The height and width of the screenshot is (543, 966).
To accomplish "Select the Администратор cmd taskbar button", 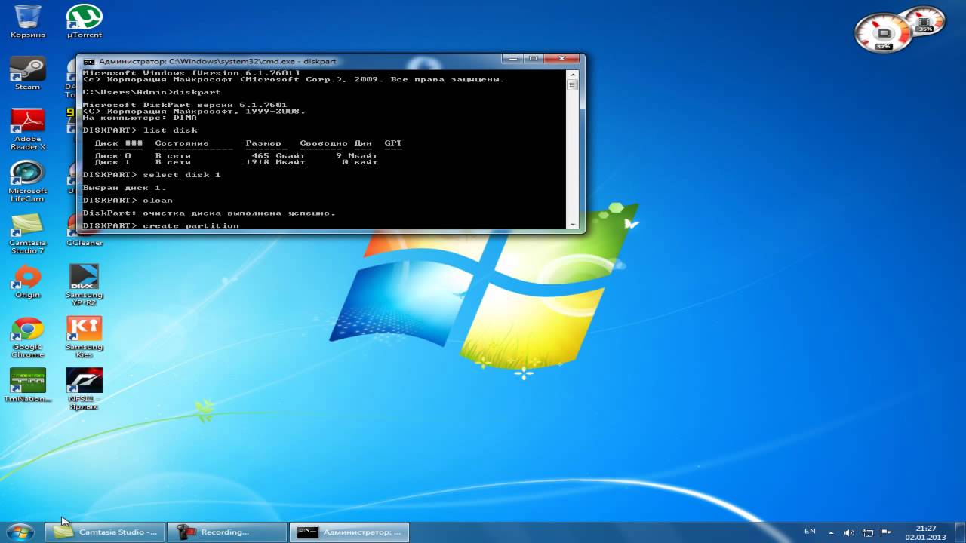I will pyautogui.click(x=349, y=532).
